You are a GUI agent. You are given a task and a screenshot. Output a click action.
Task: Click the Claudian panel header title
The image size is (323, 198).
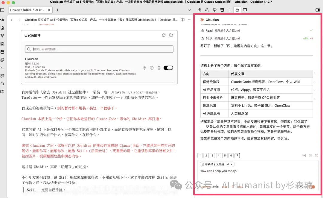(x=212, y=20)
